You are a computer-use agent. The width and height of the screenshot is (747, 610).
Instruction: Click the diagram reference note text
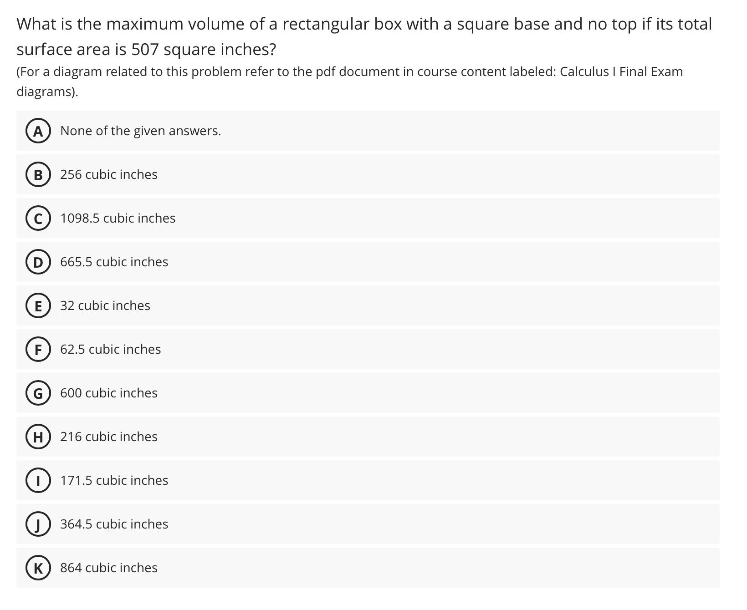click(x=319, y=81)
